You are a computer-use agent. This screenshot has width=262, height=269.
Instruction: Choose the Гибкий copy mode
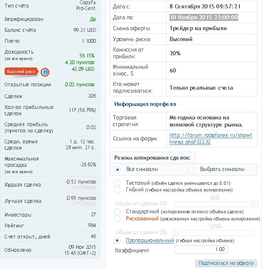click(x=117, y=190)
